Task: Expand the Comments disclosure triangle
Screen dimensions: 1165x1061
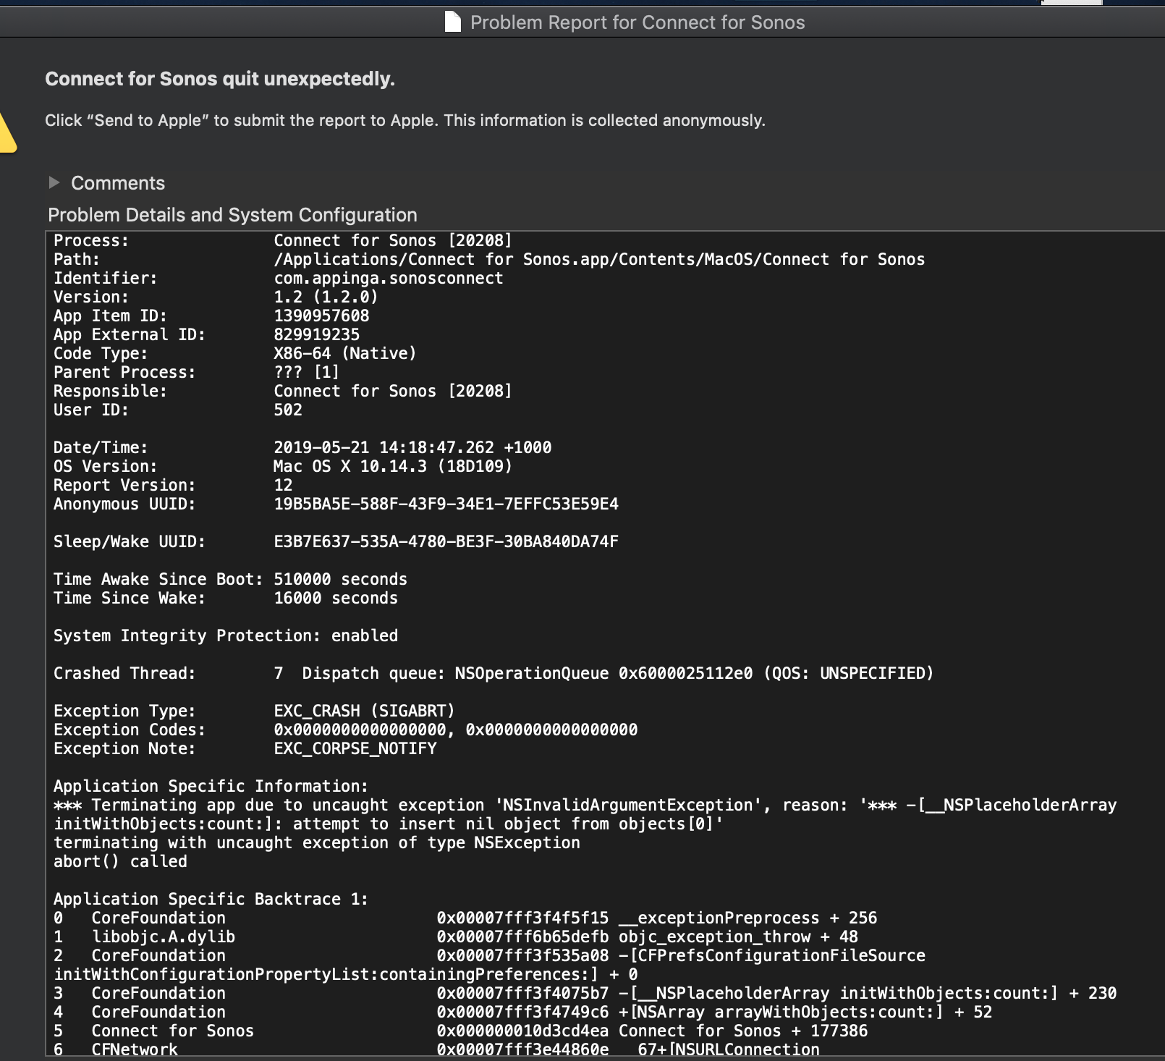Action: 54,183
